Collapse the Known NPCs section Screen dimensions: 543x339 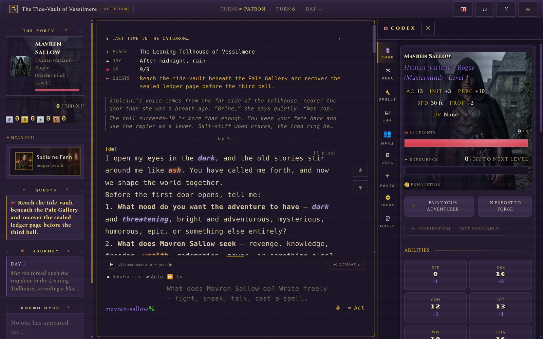[68, 308]
